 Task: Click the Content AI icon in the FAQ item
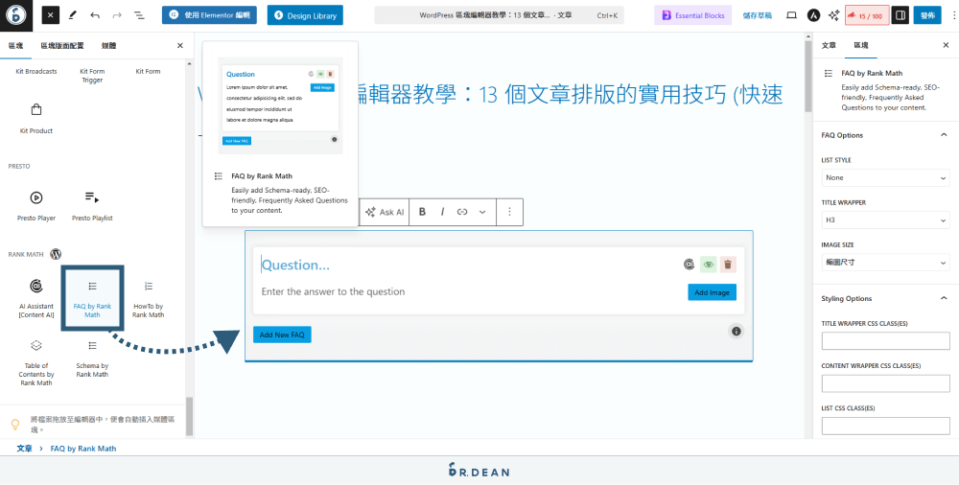click(x=690, y=265)
